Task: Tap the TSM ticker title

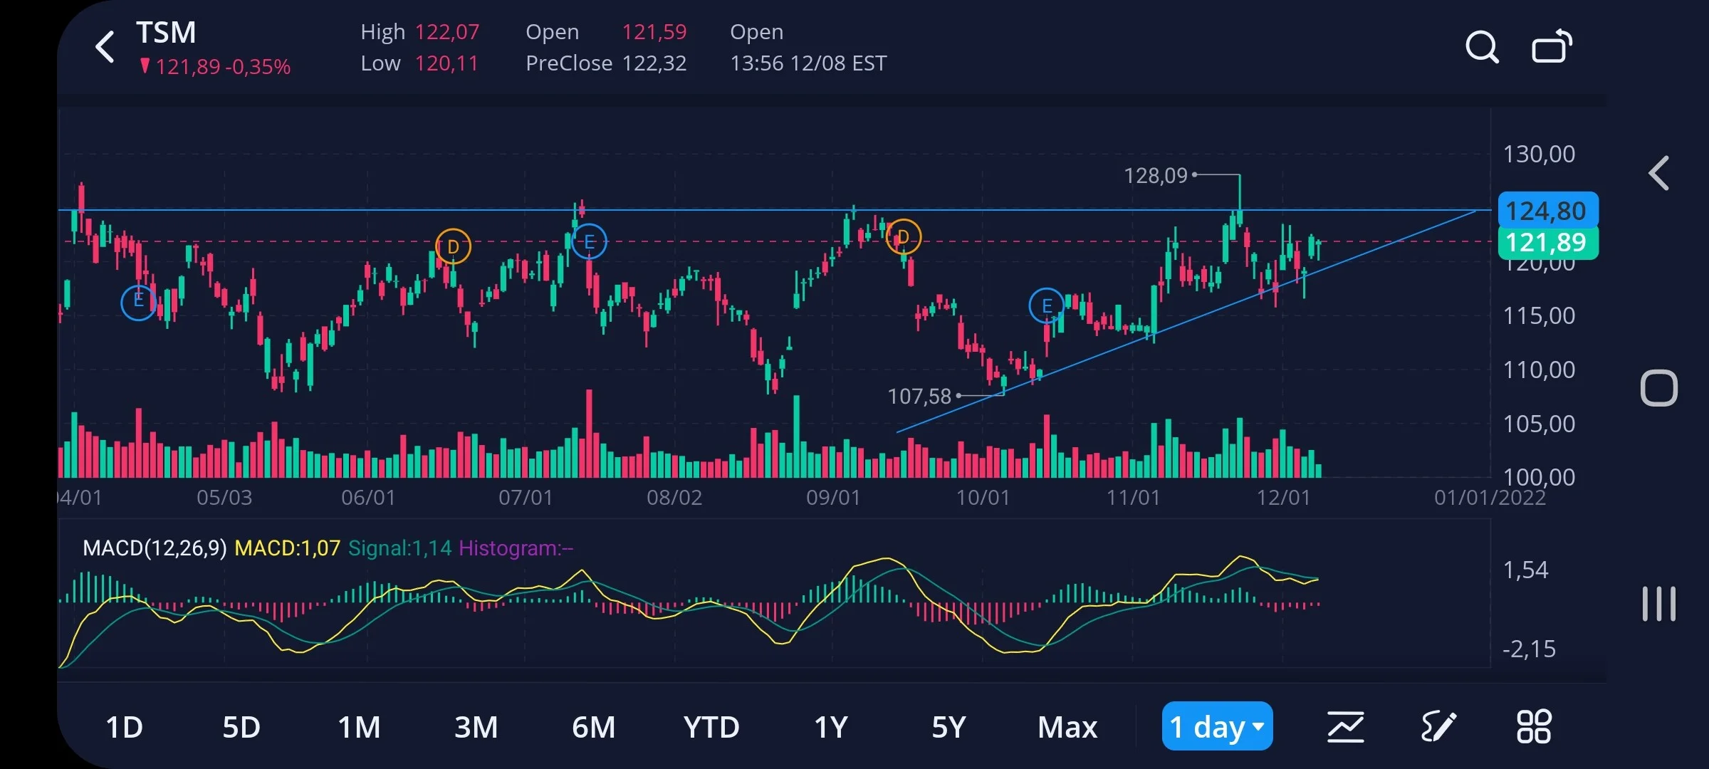Action: tap(166, 33)
